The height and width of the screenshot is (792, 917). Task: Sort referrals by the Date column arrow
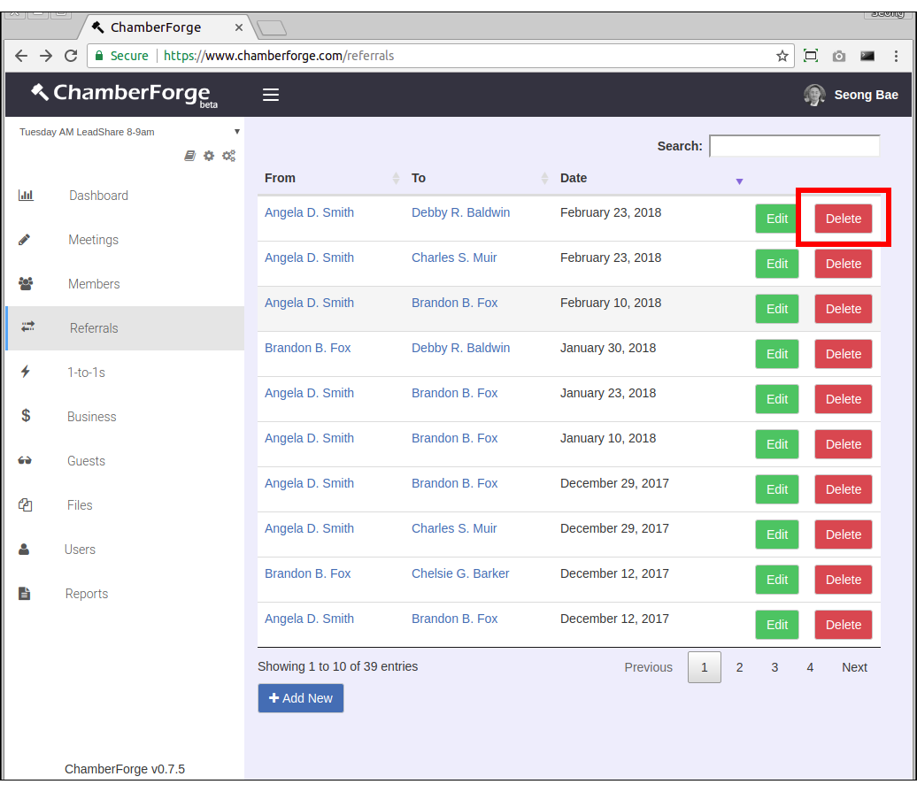point(739,181)
